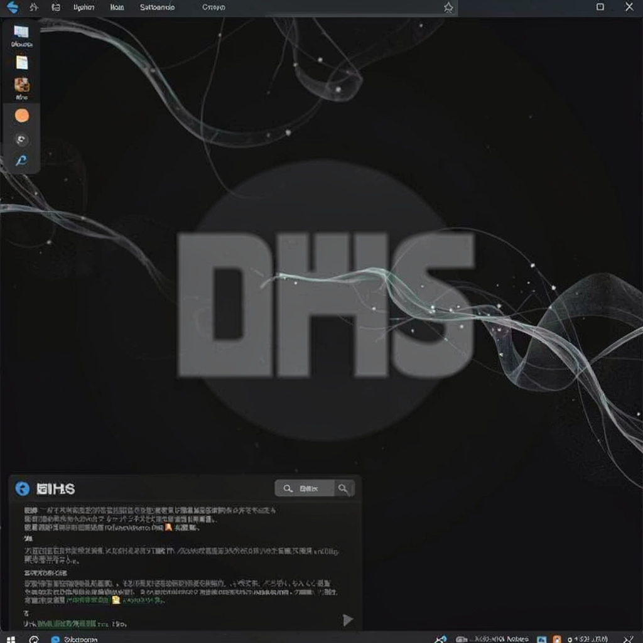Select the orange circle icon in sidebar
Viewport: 643px width, 643px height.
coord(22,116)
